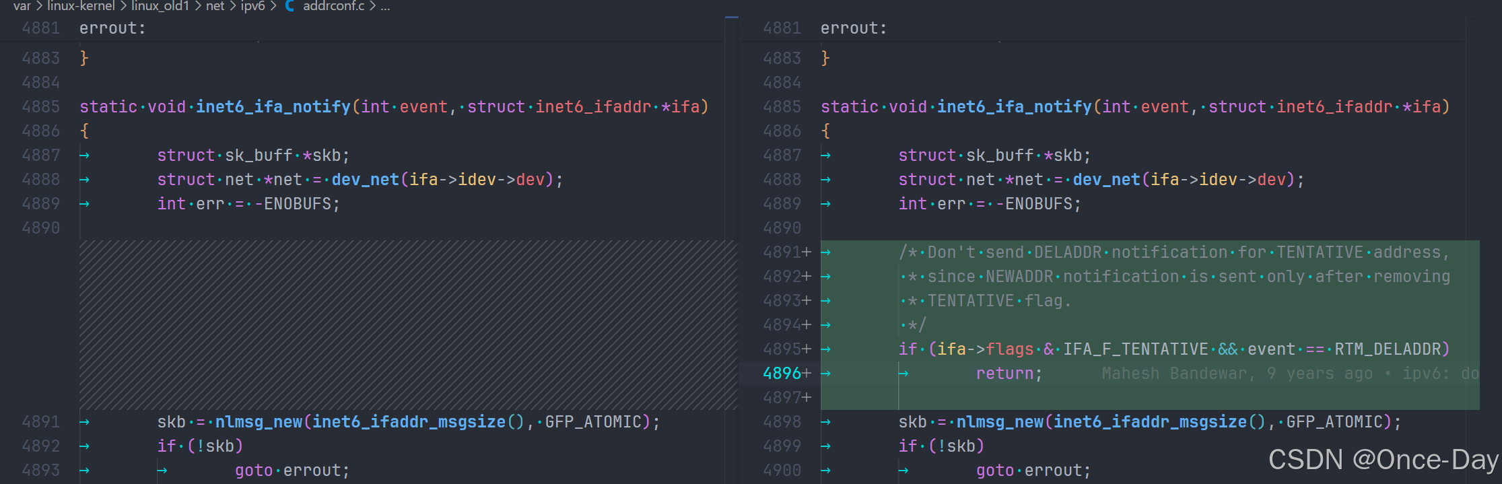Click nlmsg_new call on right line 4898
The width and height of the screenshot is (1502, 484).
(1000, 422)
